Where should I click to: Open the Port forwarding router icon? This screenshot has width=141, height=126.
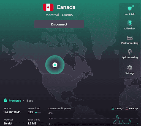[x=130, y=38]
